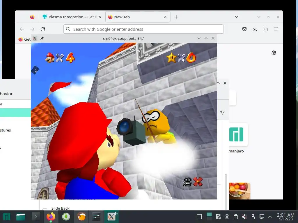Open New Tab personalize gear settings
Screen dimensions: 298x223
click(x=274, y=53)
